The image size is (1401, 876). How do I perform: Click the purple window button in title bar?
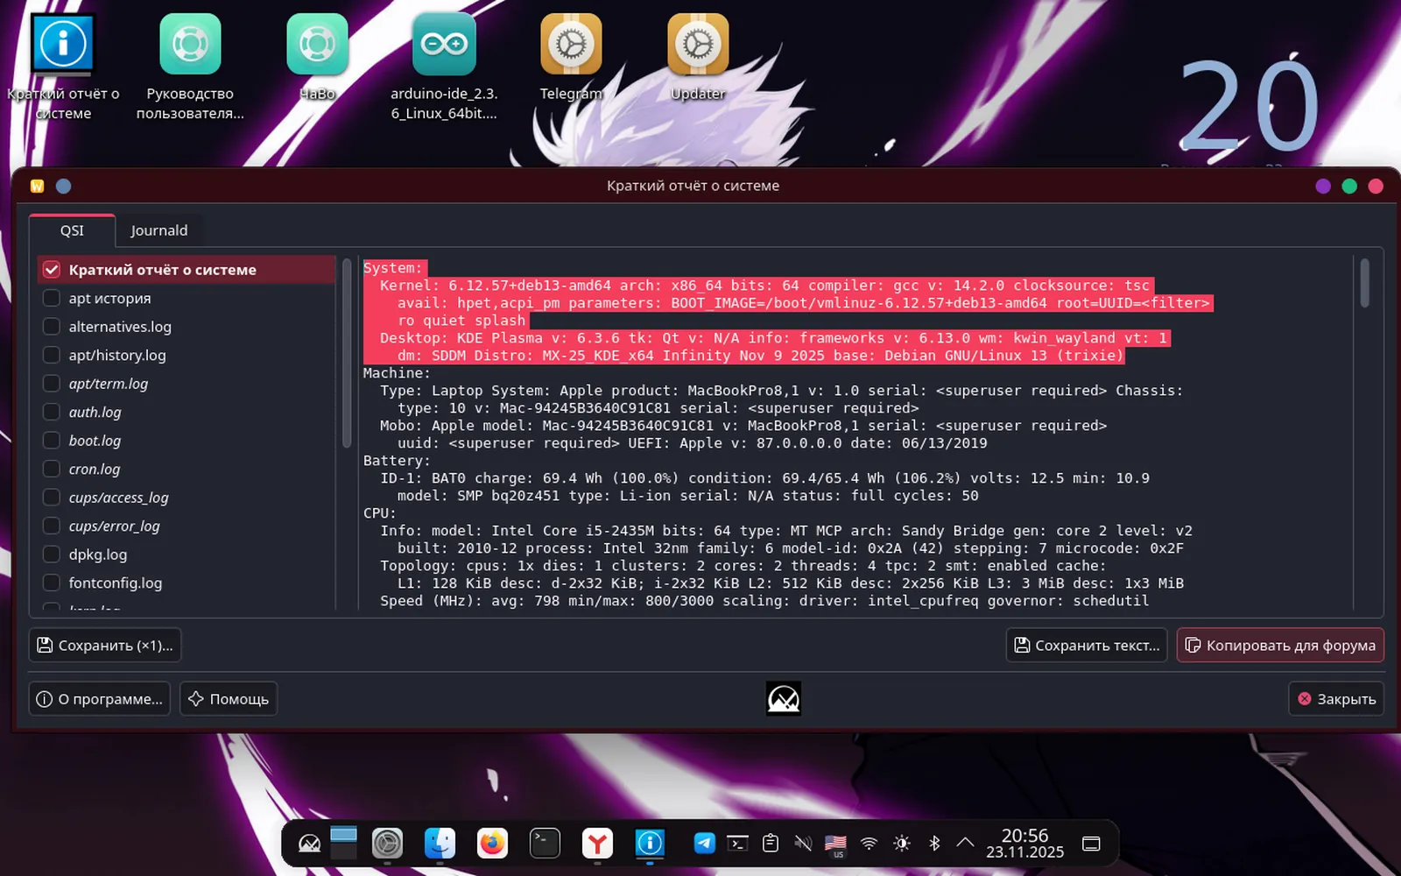click(x=1323, y=186)
